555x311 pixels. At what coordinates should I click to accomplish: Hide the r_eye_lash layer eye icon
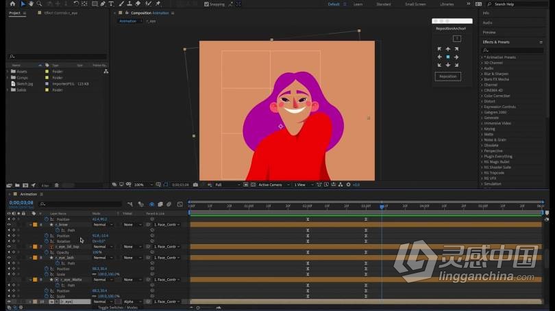9,258
